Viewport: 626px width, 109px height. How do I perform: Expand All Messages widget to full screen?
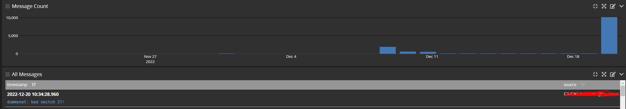pyautogui.click(x=604, y=74)
